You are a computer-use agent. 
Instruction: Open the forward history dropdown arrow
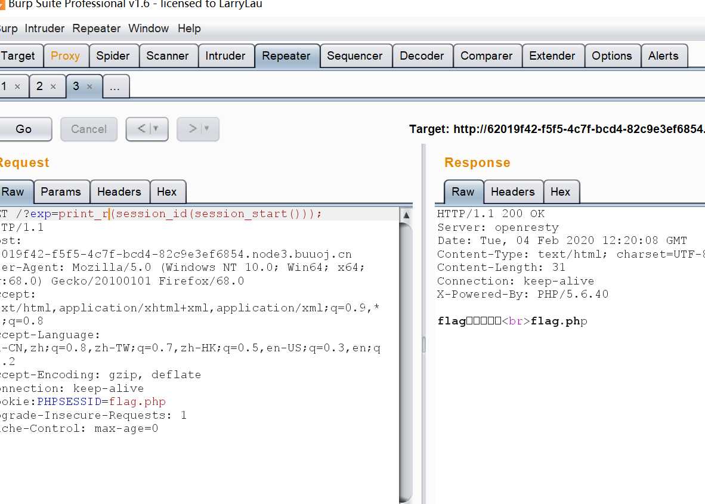207,129
